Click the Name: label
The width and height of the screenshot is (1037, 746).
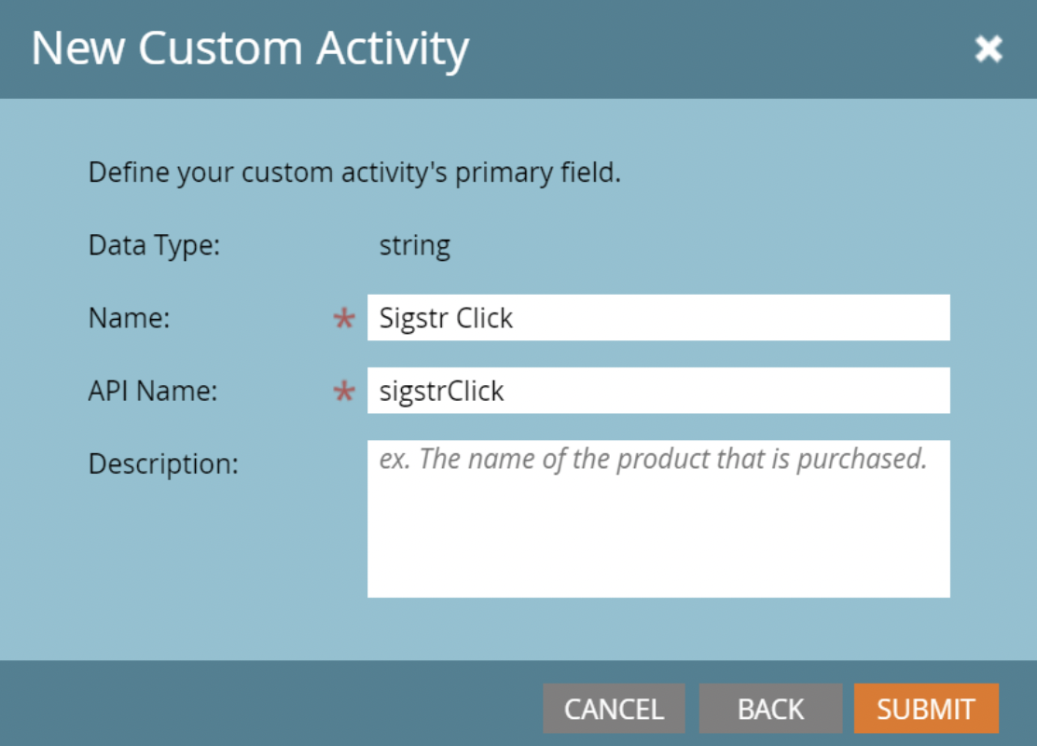tap(129, 318)
